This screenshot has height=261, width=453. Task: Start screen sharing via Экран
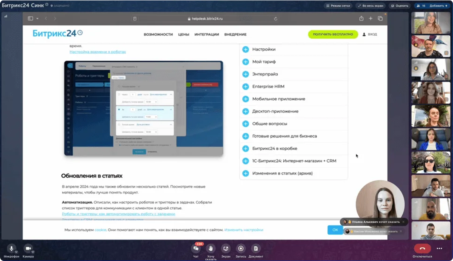(x=226, y=249)
